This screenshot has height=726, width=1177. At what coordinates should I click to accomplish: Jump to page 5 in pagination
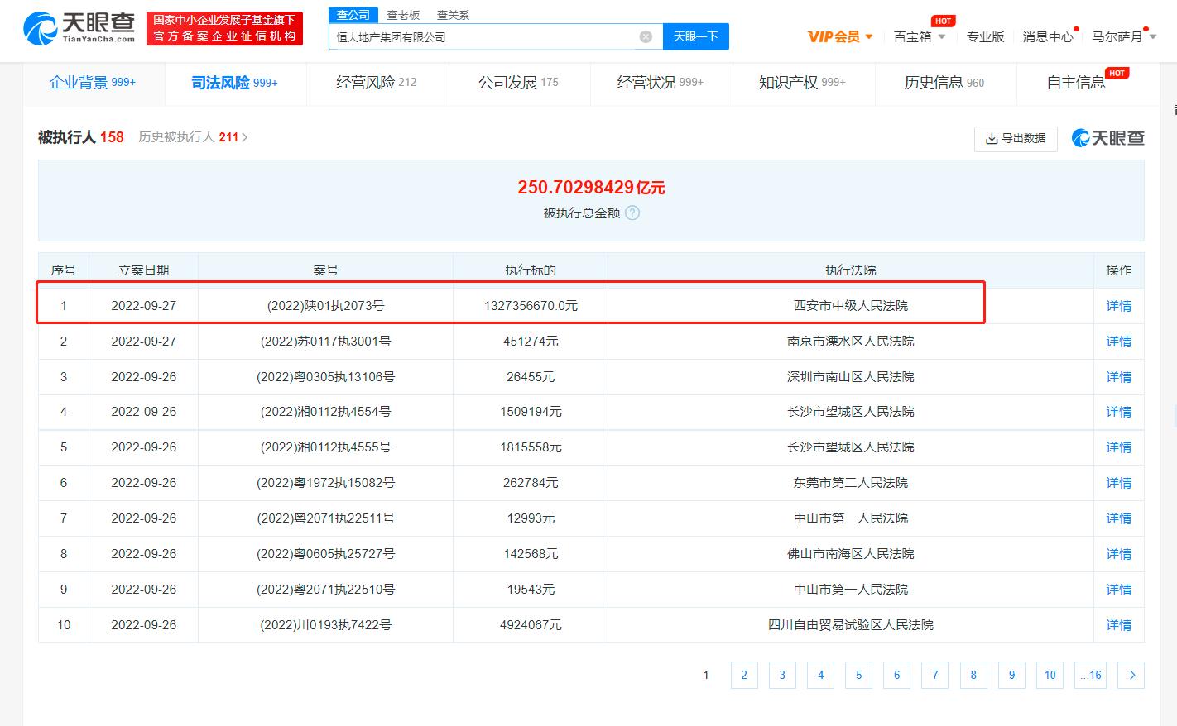[x=858, y=675]
